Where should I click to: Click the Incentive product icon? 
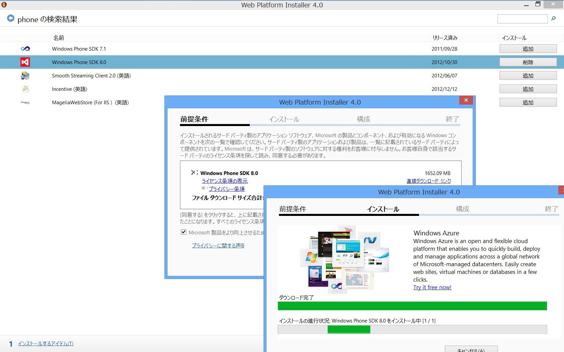click(x=25, y=89)
